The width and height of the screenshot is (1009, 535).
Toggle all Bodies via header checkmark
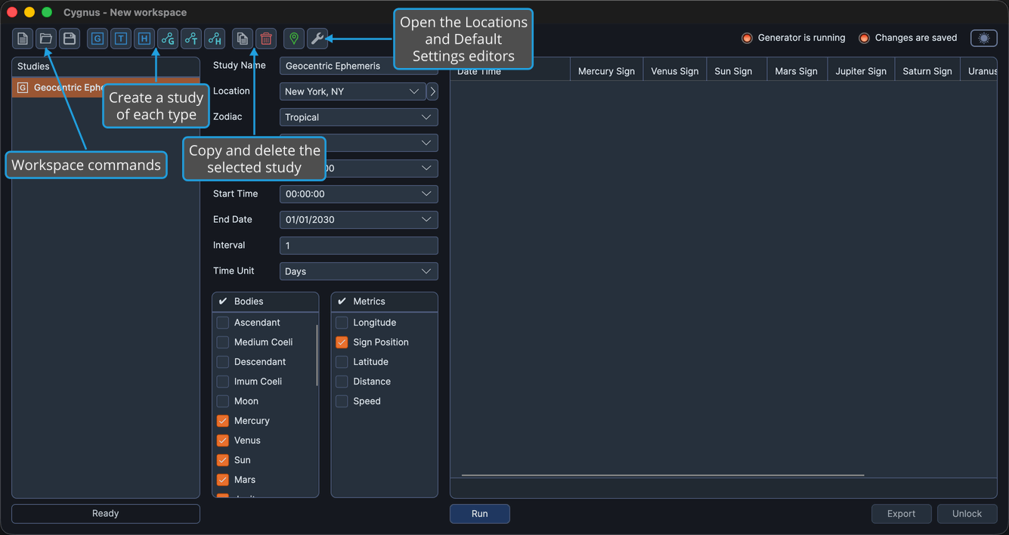pos(223,302)
